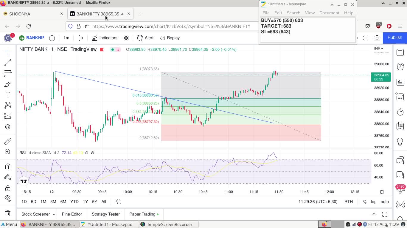
Task: Select the trend line drawing tool
Action: 8,63
